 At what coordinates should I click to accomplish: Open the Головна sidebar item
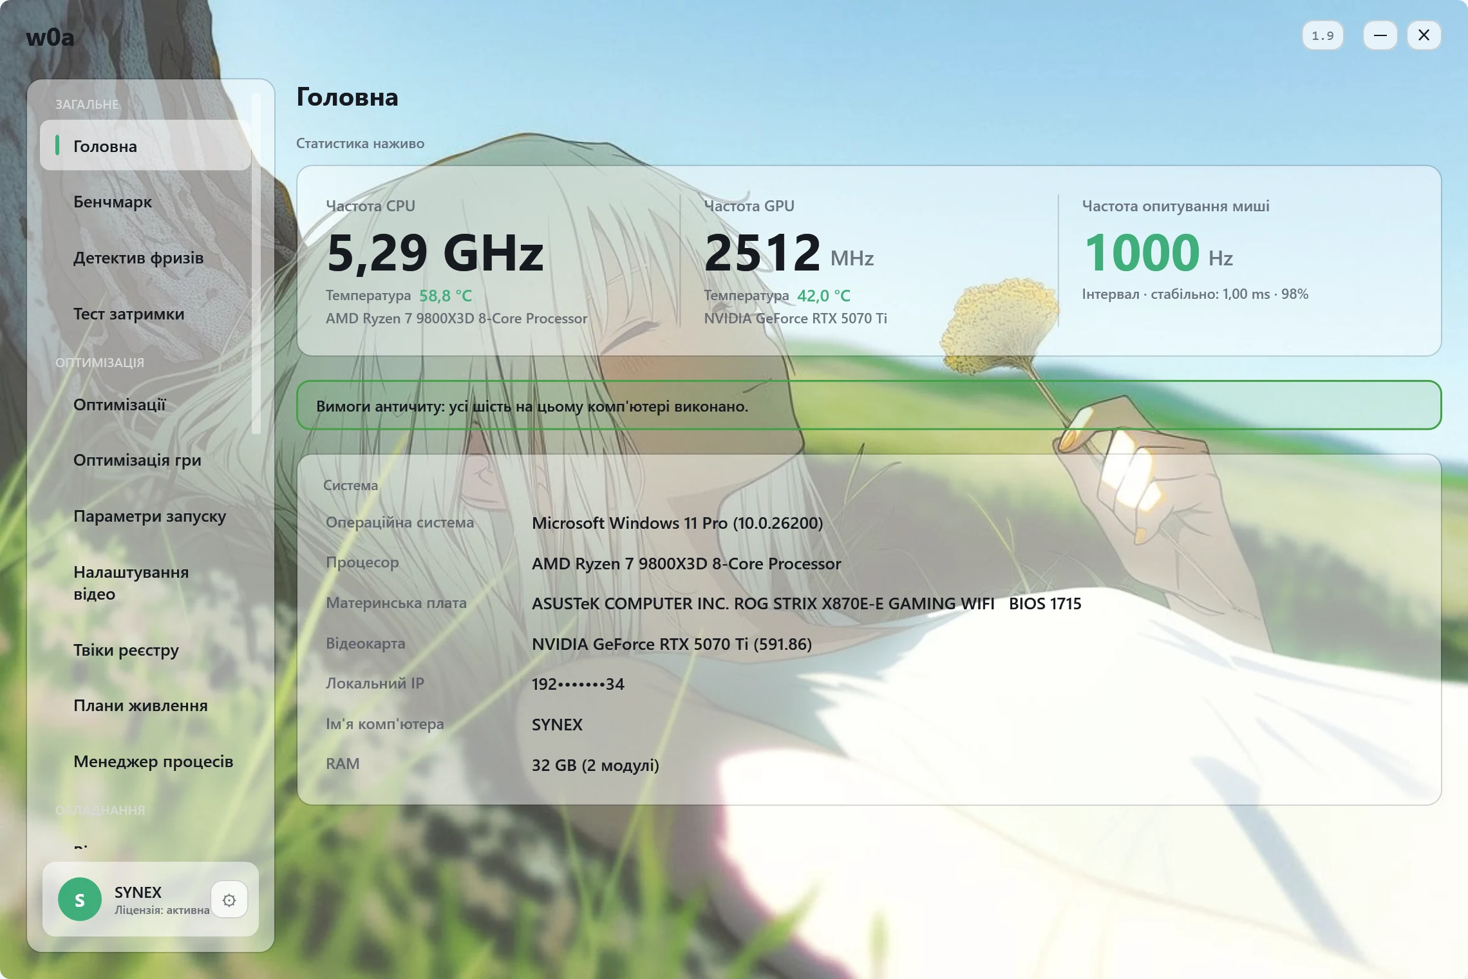[x=146, y=146]
